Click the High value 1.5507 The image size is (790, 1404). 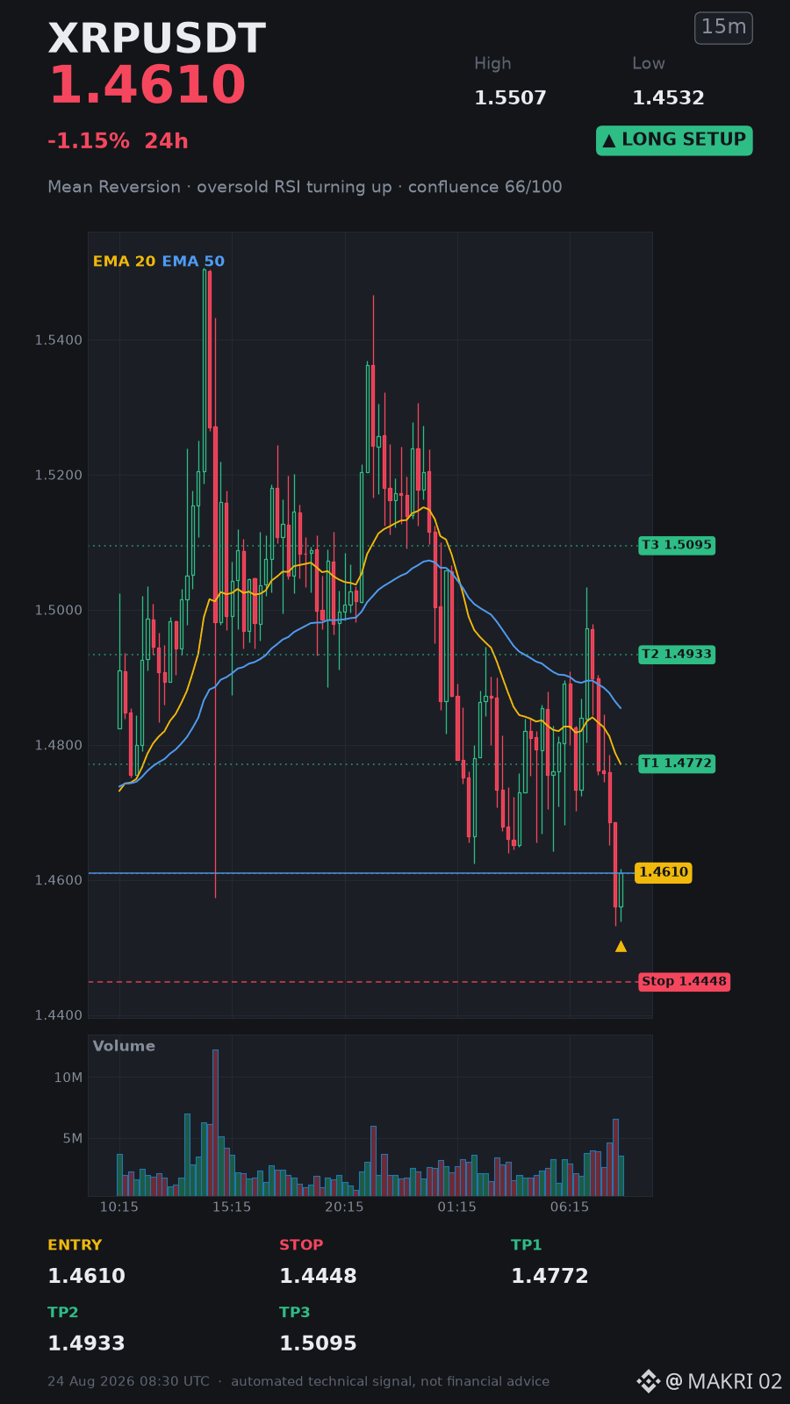510,98
